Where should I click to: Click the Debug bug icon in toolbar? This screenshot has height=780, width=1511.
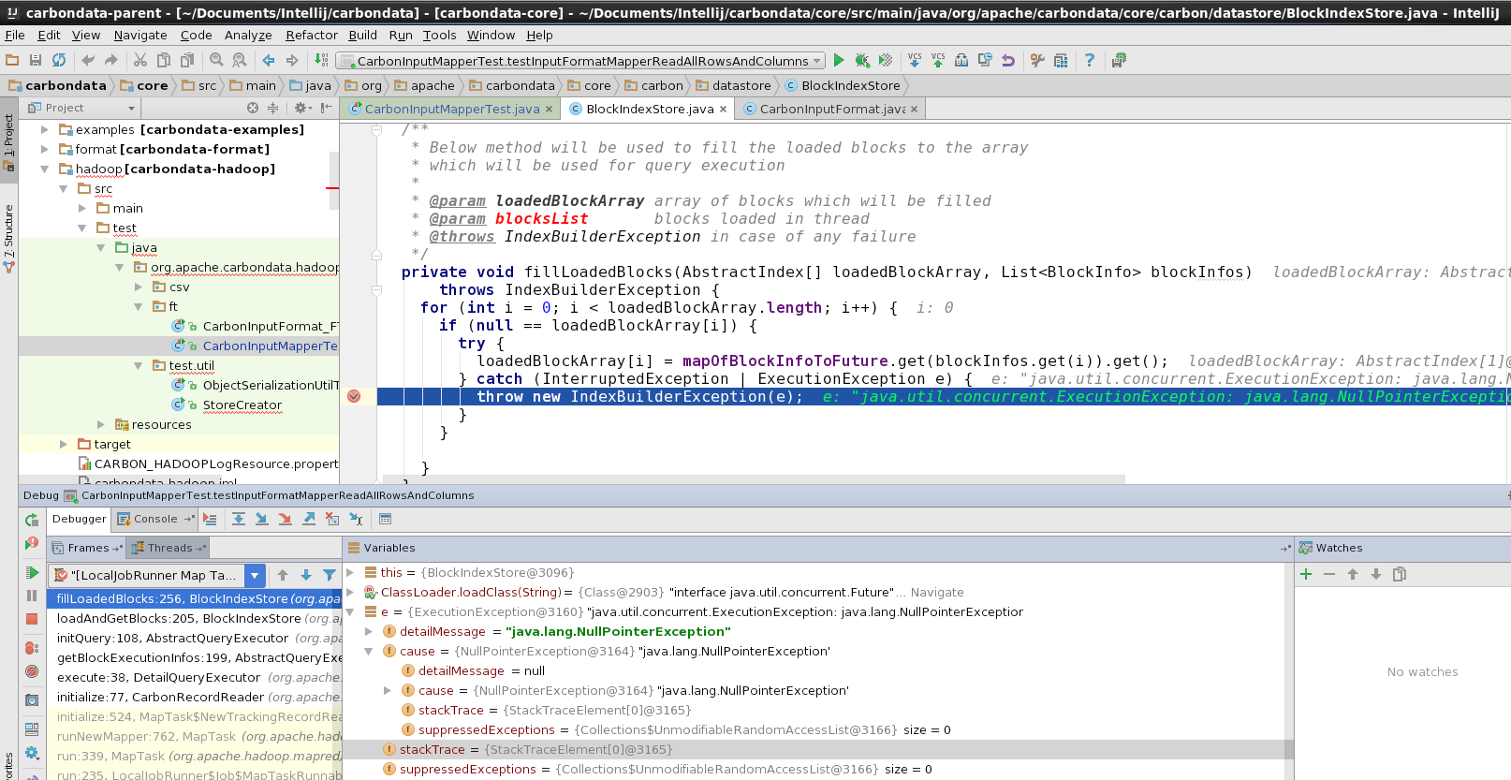pos(862,61)
